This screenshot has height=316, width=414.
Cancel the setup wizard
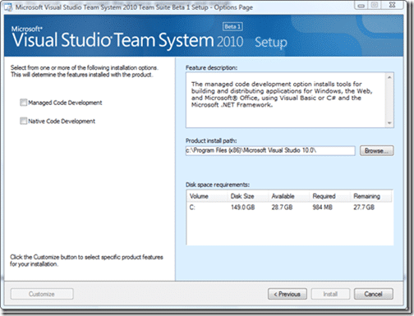(x=374, y=294)
